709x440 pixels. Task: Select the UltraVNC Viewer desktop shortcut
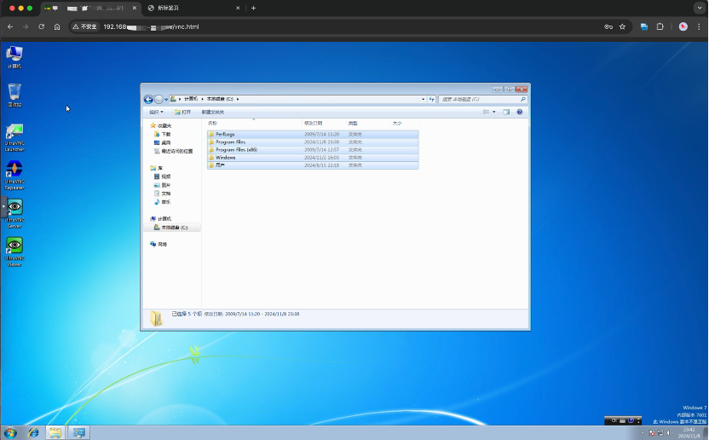14,252
